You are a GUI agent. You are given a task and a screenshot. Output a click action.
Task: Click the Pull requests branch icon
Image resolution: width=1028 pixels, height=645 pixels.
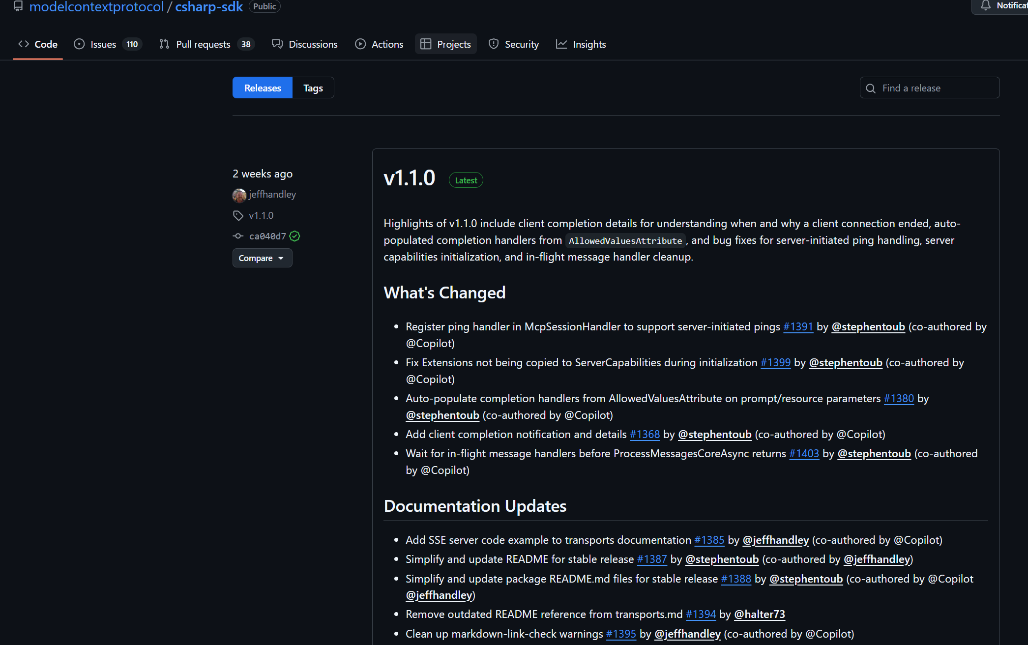pos(164,44)
